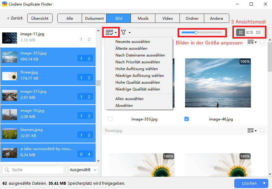Image resolution: width=272 pixels, height=189 pixels.
Task: Click the thumbnail size slider
Action: coord(201,32)
